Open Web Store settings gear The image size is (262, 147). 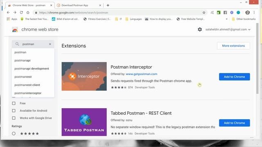(x=200, y=29)
